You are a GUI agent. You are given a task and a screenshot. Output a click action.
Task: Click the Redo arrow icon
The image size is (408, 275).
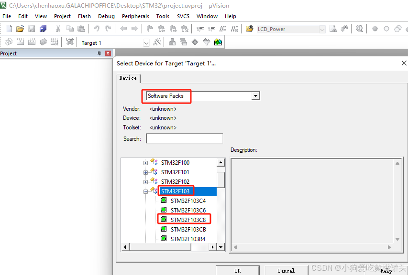(108, 29)
